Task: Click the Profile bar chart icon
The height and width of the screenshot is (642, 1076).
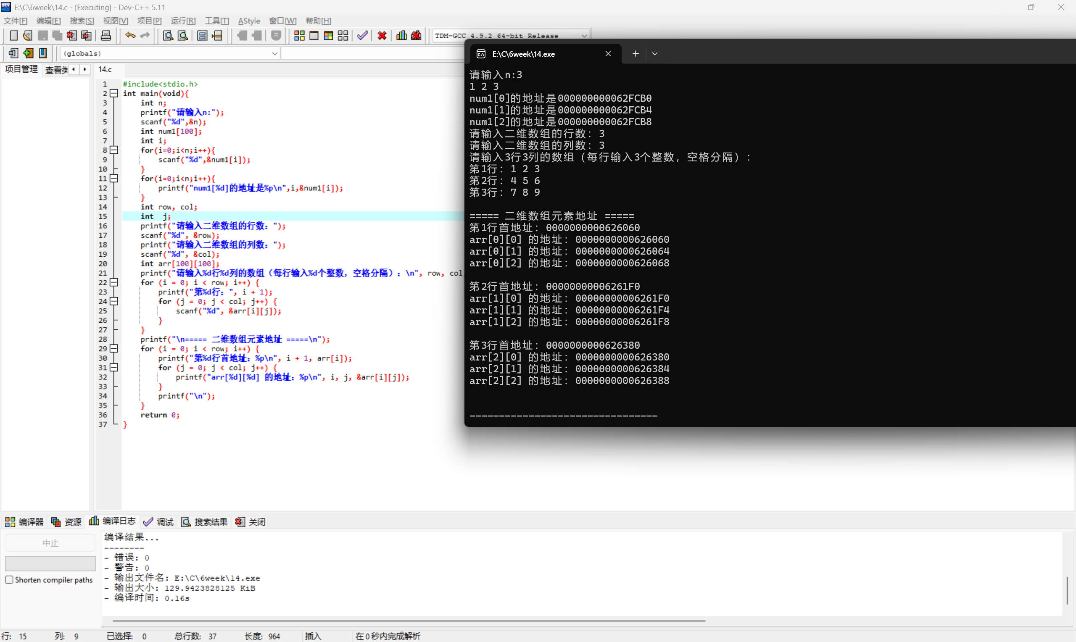Action: click(x=401, y=35)
